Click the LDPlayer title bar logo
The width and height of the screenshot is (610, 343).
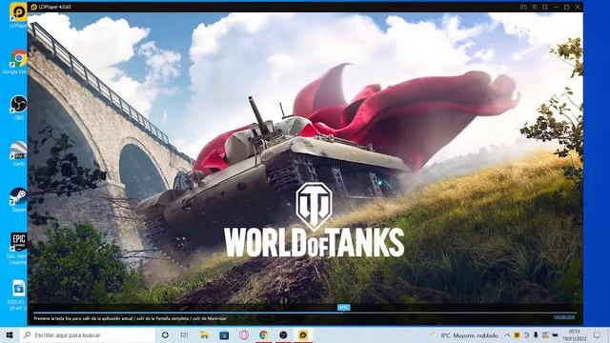(x=34, y=7)
